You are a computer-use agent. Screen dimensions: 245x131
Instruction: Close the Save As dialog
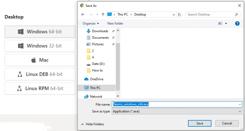coord(239,6)
